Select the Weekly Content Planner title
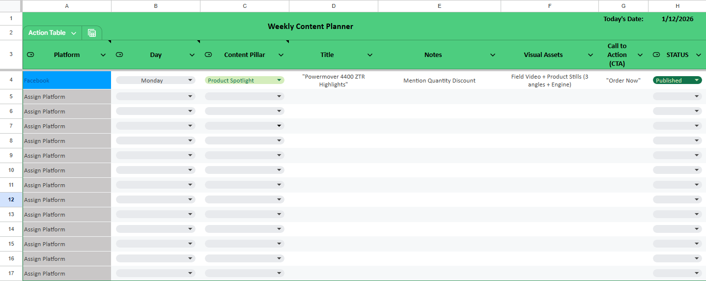Image resolution: width=706 pixels, height=281 pixels. 311,27
